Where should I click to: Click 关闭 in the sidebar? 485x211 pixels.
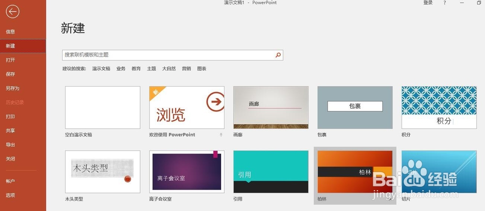[x=23, y=159]
